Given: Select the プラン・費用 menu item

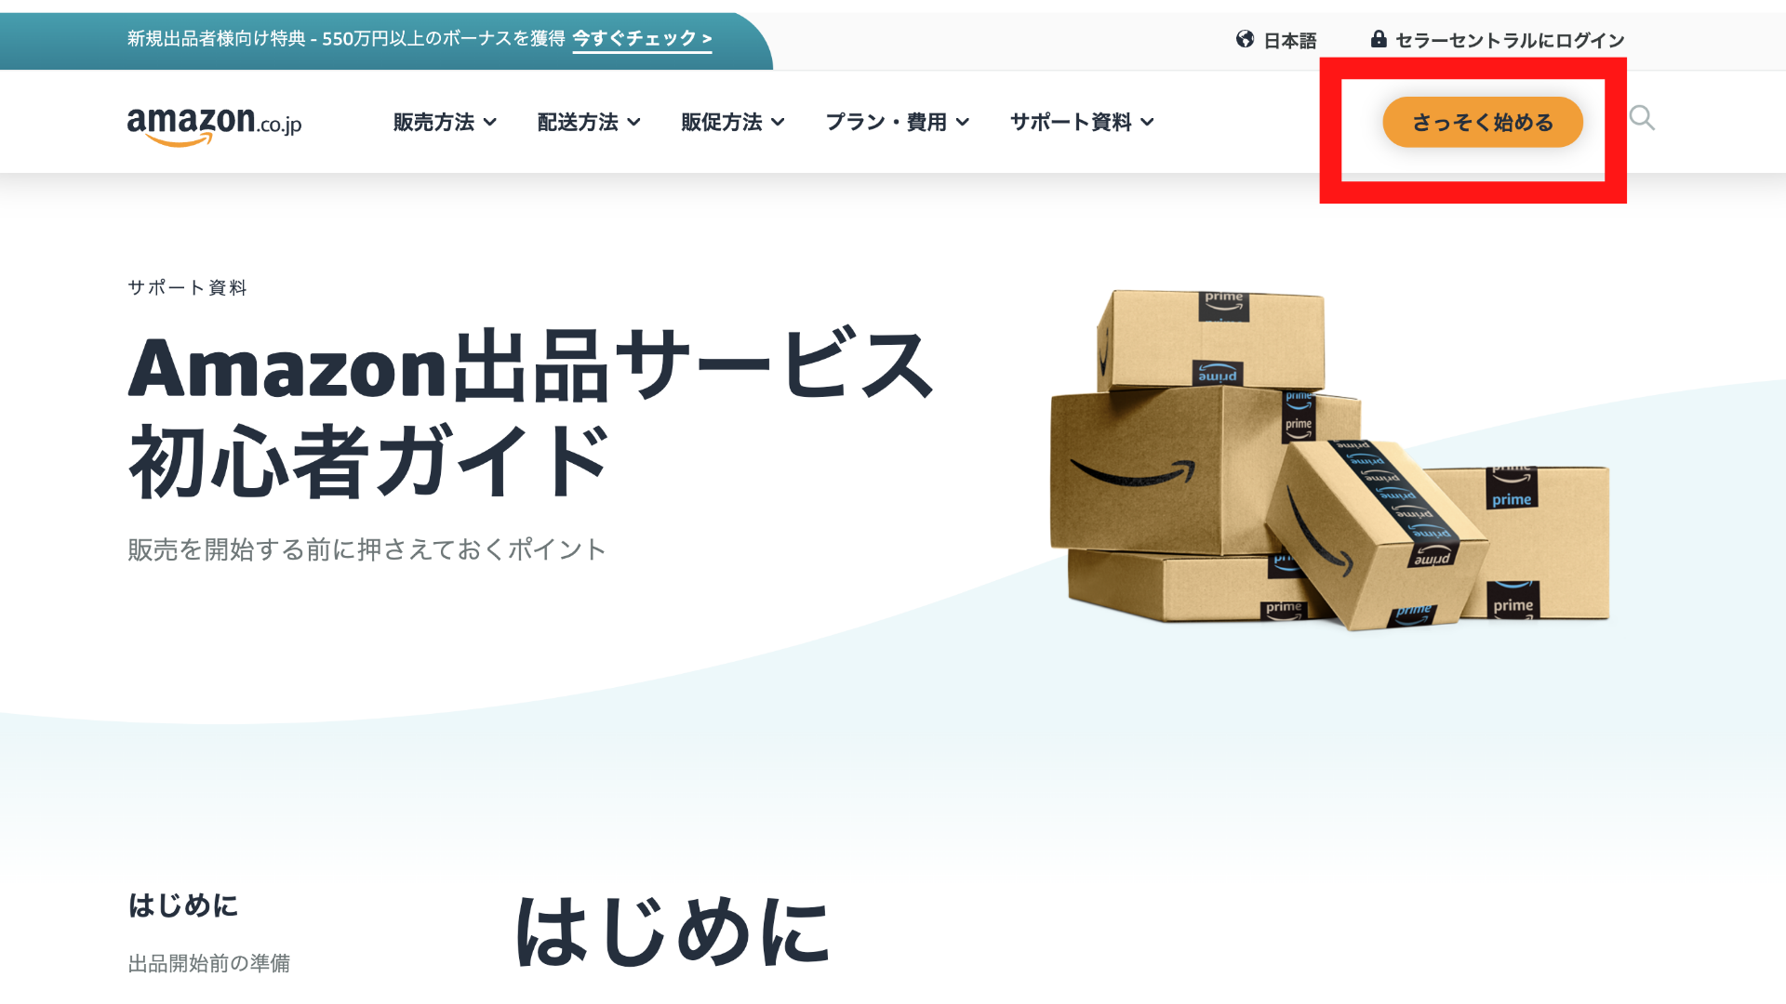Looking at the screenshot, I should tap(898, 122).
